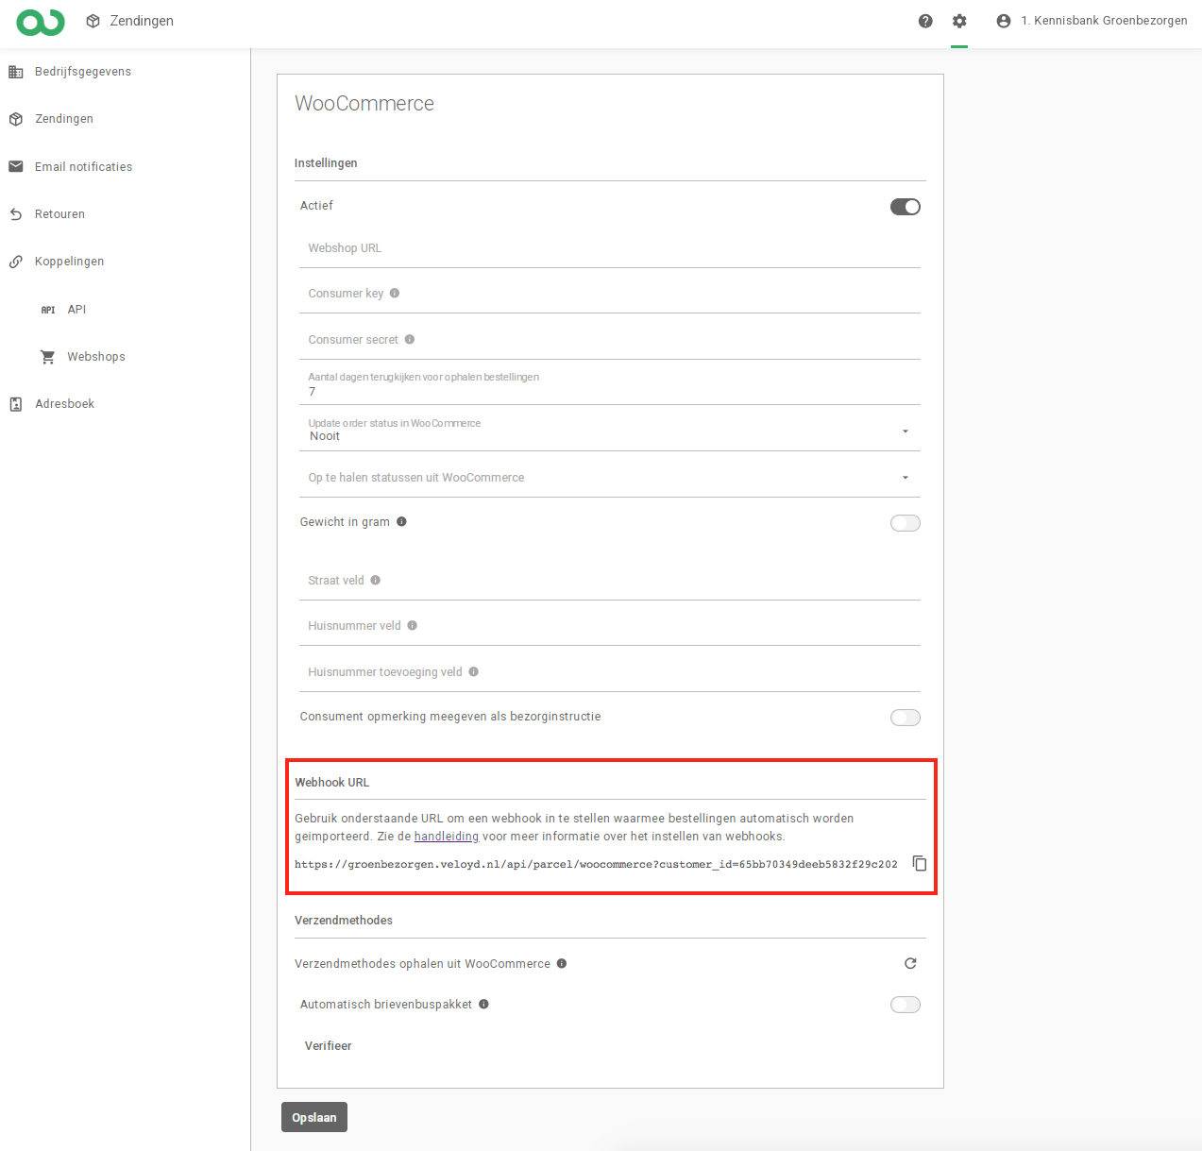Image resolution: width=1202 pixels, height=1151 pixels.
Task: Toggle Consument opmerking meegeven als bezorginstructie
Action: (x=905, y=718)
